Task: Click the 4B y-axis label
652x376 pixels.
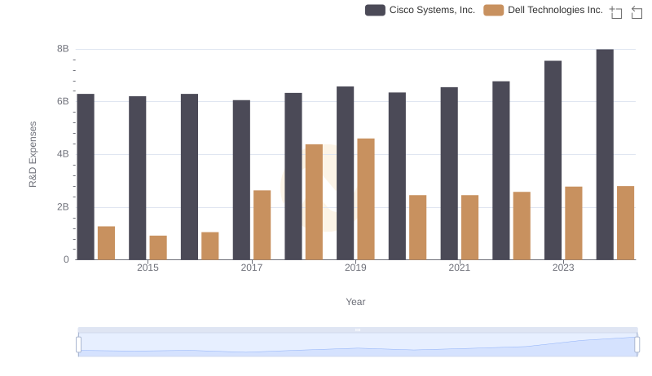Action: (63, 154)
